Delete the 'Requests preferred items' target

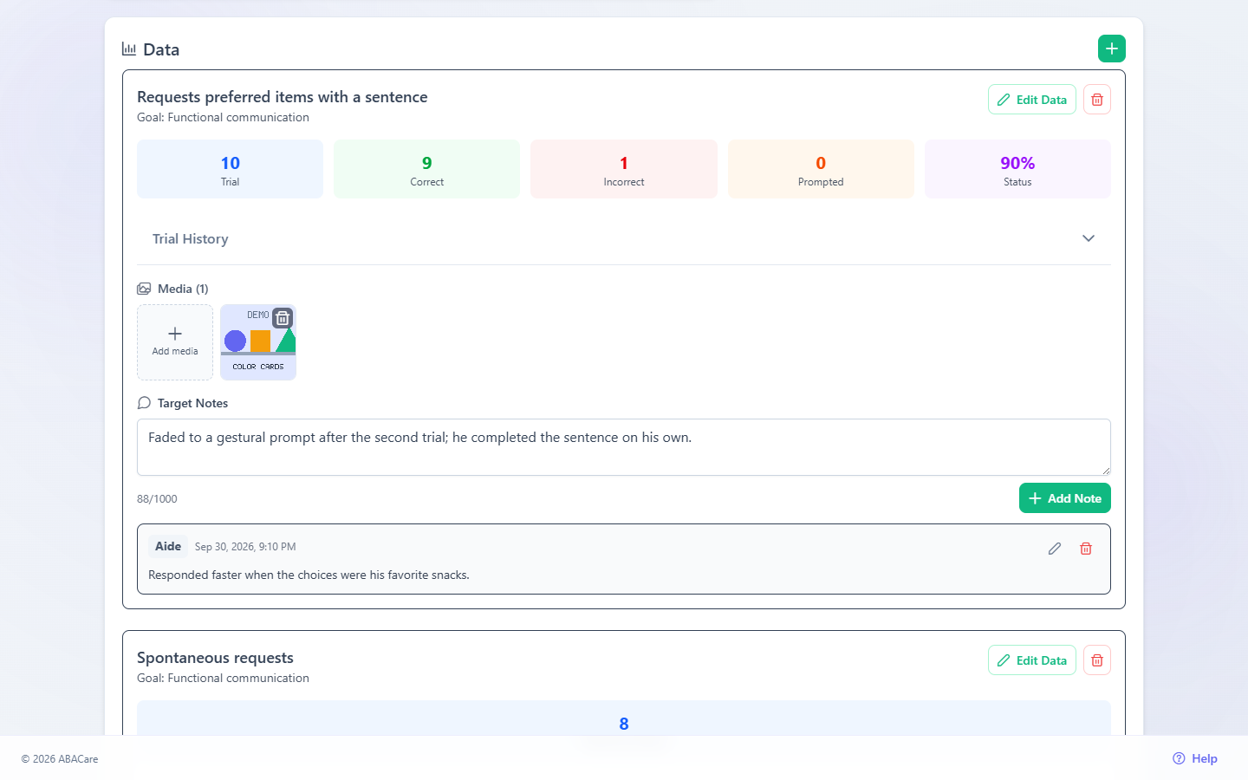point(1097,100)
